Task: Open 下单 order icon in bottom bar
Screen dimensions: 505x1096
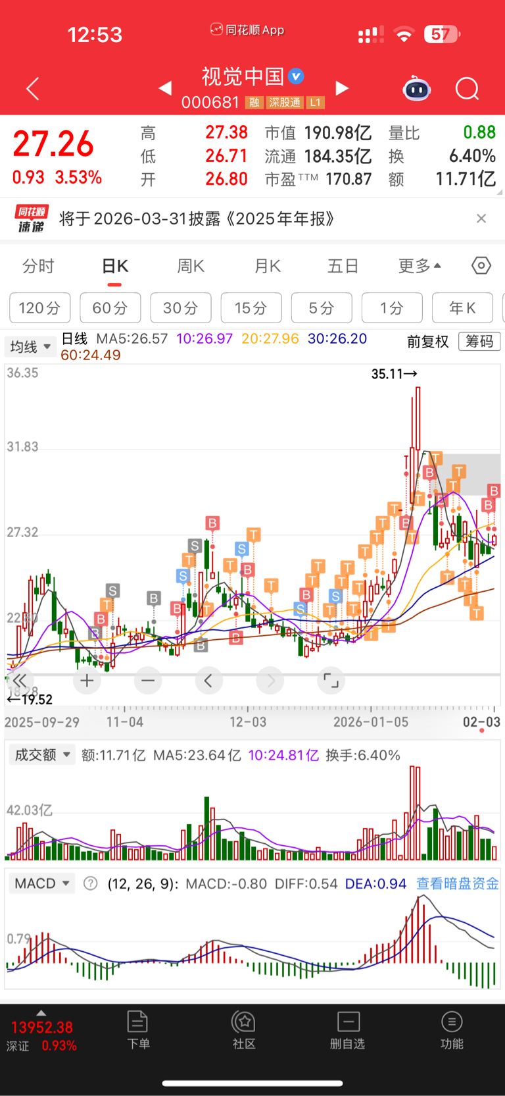Action: click(x=137, y=1030)
